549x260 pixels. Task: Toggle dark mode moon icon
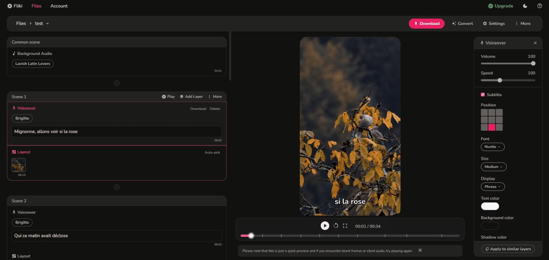click(525, 6)
